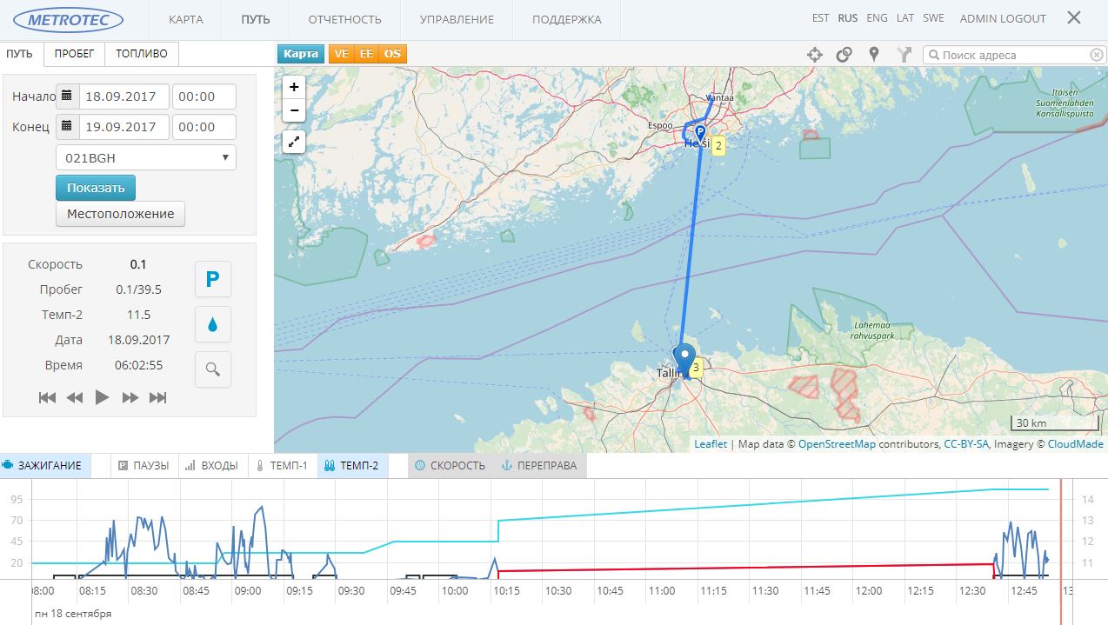Click the crosshair locate icon in map toolbar
This screenshot has width=1108, height=625.
click(815, 55)
